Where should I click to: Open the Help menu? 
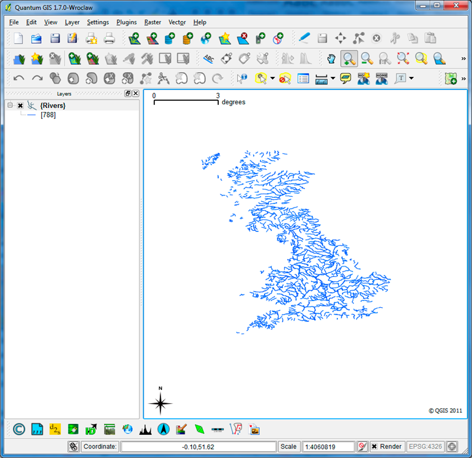click(x=200, y=22)
